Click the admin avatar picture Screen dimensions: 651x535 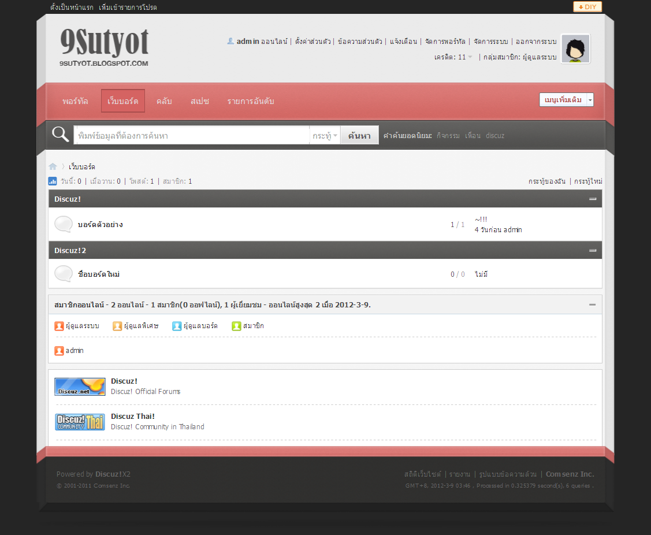[x=575, y=49]
